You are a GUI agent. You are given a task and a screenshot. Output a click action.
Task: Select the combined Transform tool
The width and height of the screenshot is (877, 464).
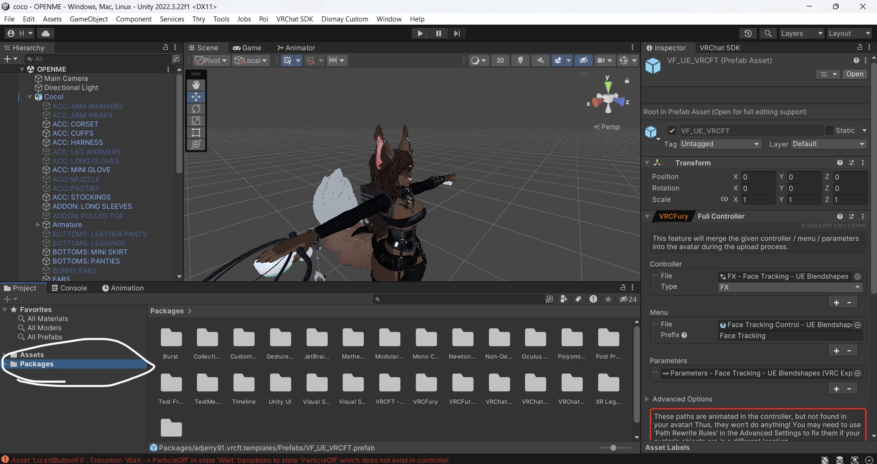click(196, 144)
